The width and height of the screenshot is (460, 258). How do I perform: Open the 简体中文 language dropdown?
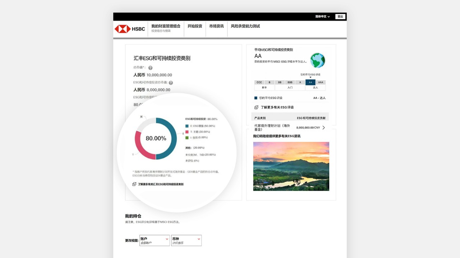(x=322, y=16)
